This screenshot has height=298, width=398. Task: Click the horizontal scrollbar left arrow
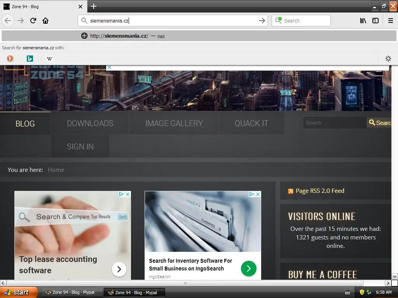pos(3,283)
